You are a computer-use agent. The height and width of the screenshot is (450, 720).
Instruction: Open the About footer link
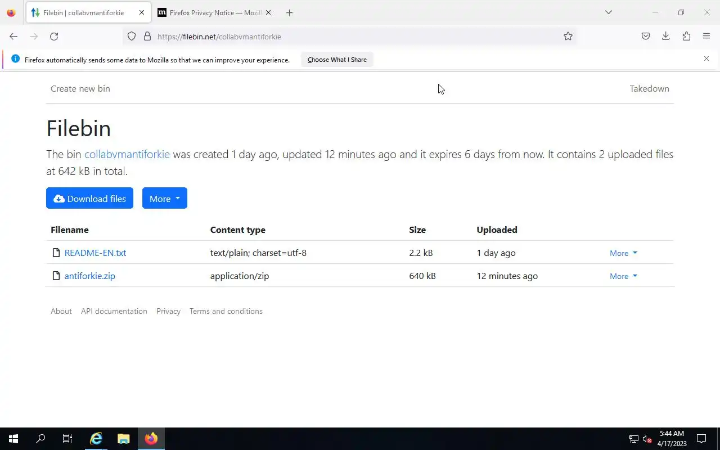[x=61, y=311]
